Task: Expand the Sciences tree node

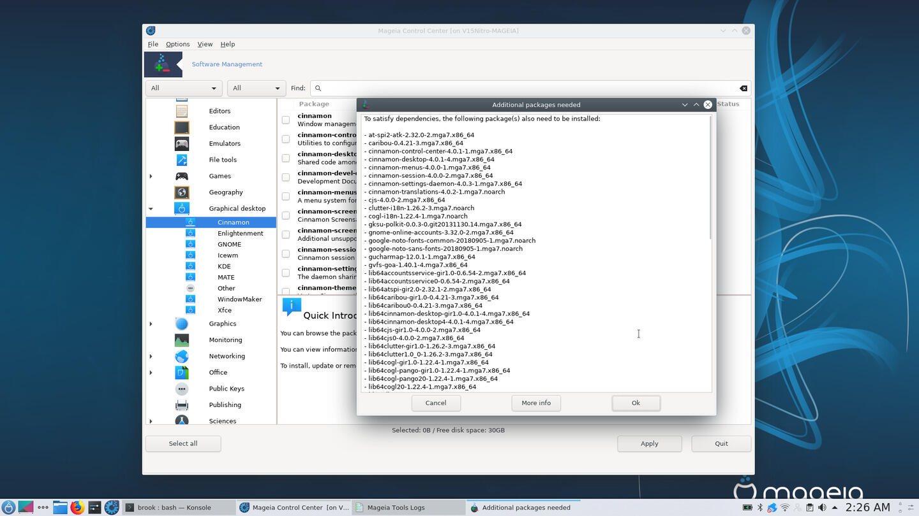Action: pyautogui.click(x=151, y=420)
